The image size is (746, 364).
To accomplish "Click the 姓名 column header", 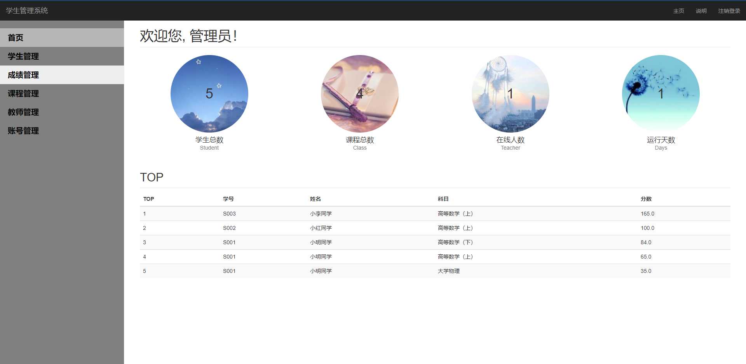I will (315, 199).
